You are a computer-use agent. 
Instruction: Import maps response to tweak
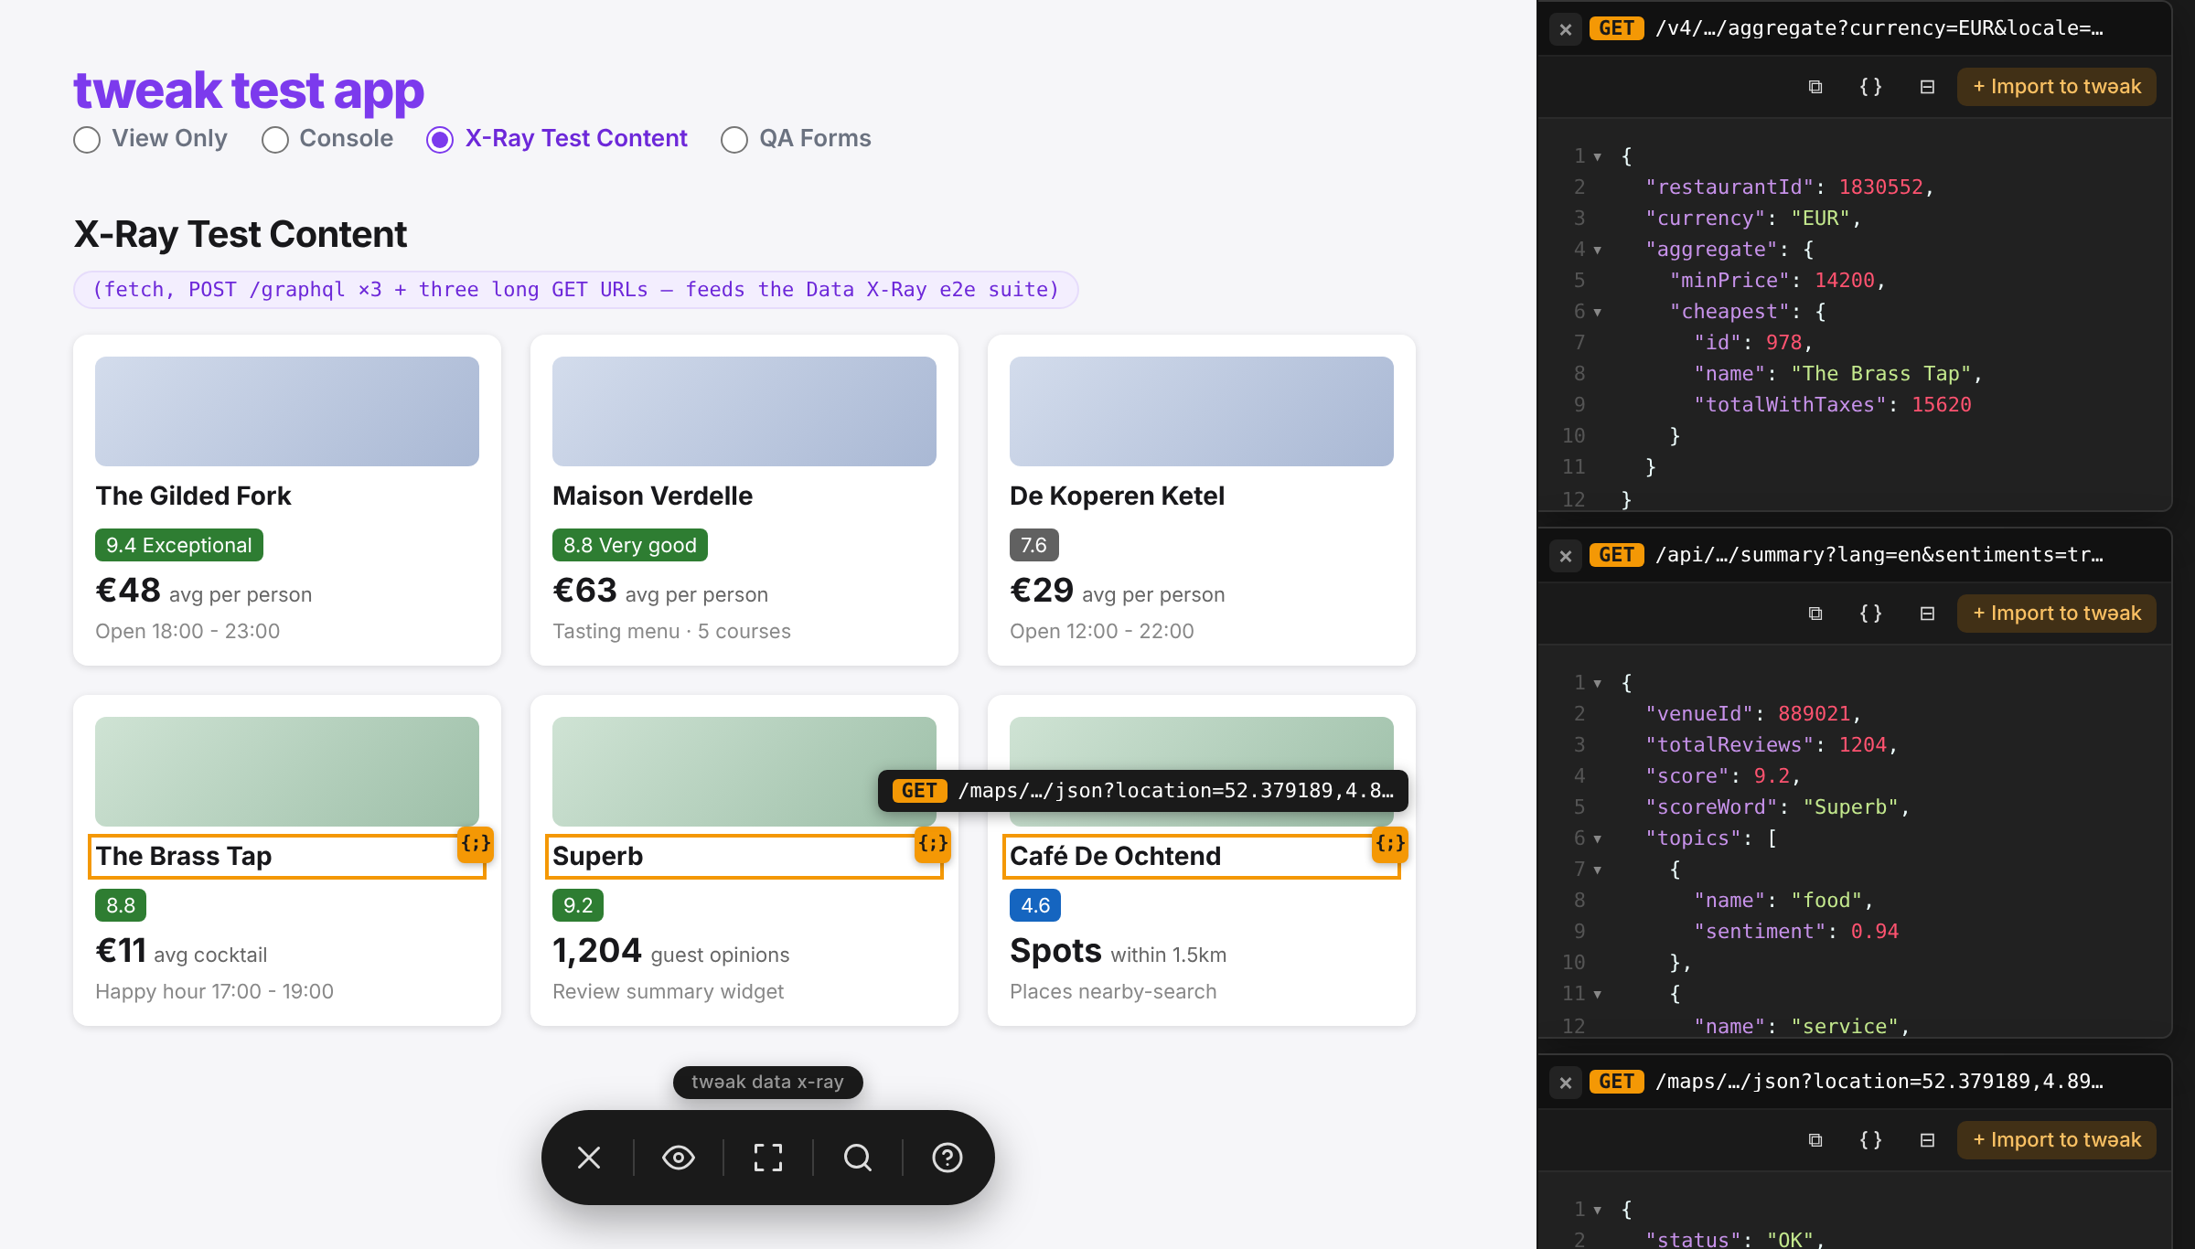point(2057,1140)
